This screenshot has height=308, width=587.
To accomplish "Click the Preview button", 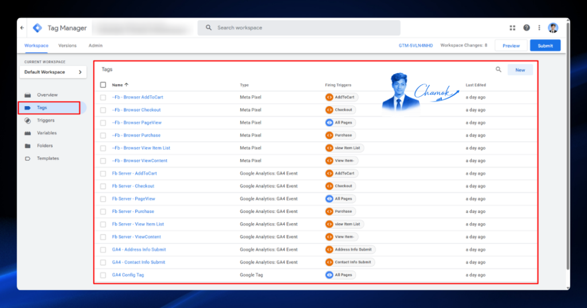I will click(511, 46).
